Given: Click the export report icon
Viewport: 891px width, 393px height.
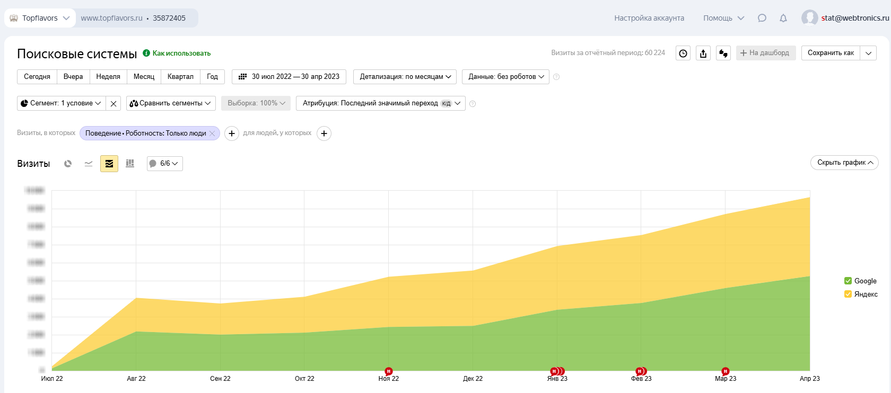Looking at the screenshot, I should coord(703,53).
